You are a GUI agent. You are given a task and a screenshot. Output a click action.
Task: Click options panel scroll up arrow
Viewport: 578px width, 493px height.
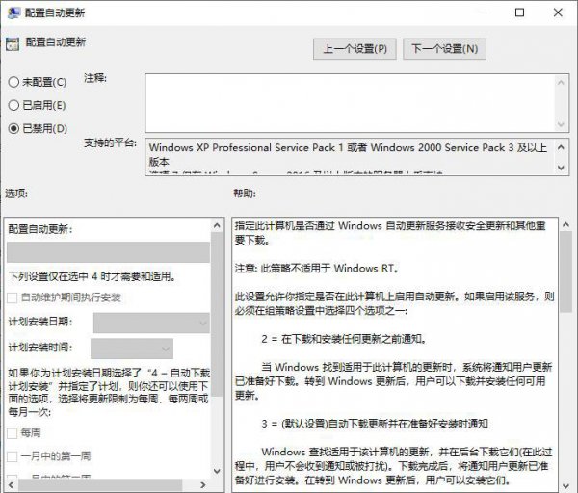click(x=217, y=225)
